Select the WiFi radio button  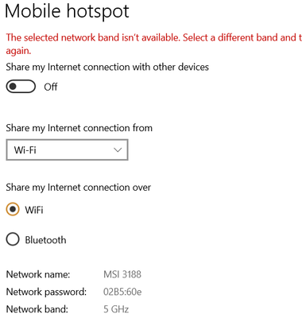[x=13, y=209]
